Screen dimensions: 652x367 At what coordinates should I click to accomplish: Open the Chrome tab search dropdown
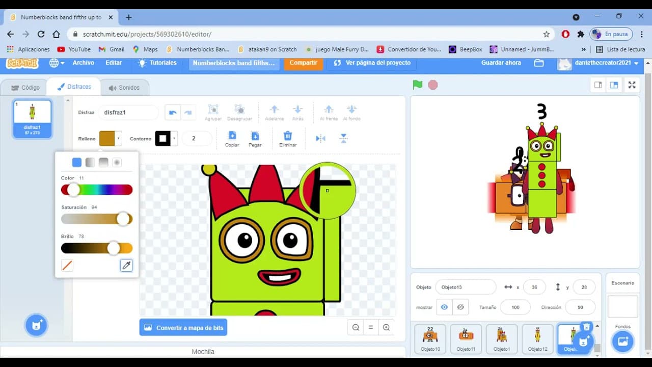click(576, 17)
